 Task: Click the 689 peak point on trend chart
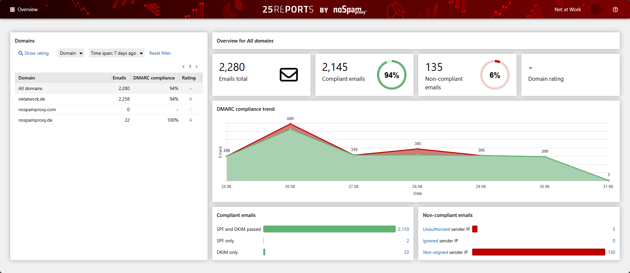click(x=290, y=124)
